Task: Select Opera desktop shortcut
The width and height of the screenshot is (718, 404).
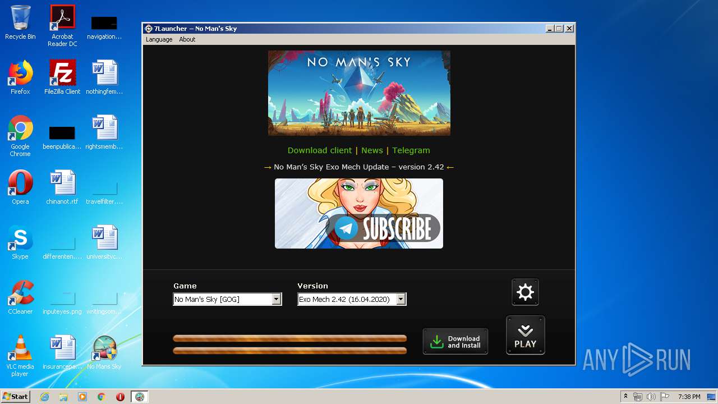Action: click(x=20, y=187)
